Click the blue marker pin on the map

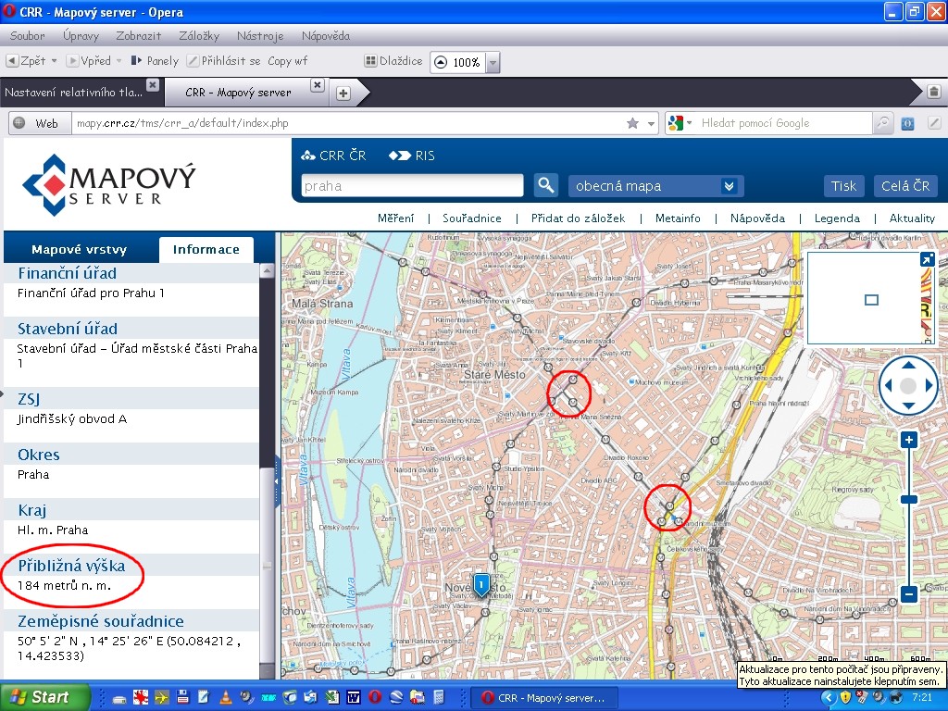click(x=481, y=583)
